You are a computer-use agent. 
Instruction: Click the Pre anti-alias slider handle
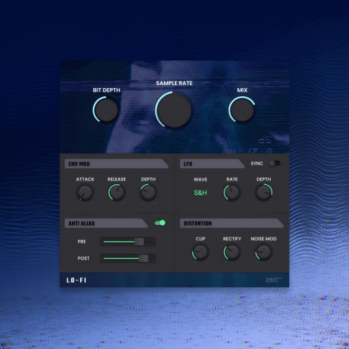click(139, 242)
